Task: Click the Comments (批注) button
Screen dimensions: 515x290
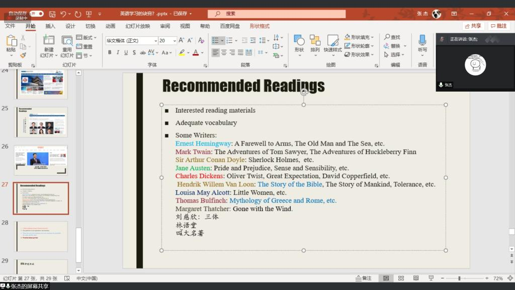Action: pyautogui.click(x=499, y=26)
